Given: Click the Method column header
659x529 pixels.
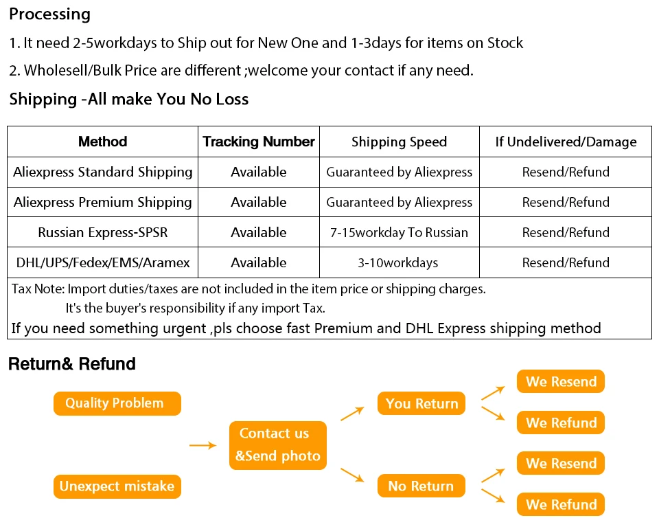Looking at the screenshot, I should point(102,142).
